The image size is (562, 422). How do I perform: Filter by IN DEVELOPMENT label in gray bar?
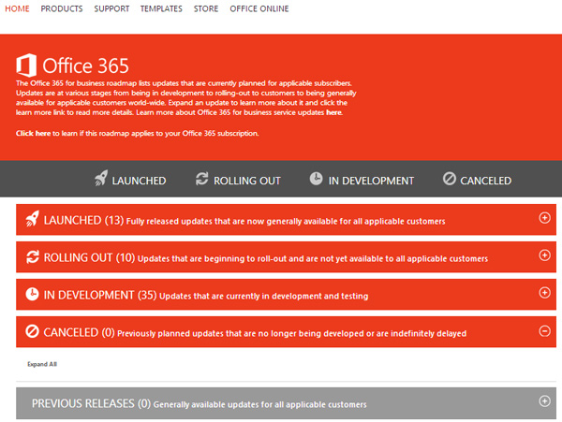point(371,181)
